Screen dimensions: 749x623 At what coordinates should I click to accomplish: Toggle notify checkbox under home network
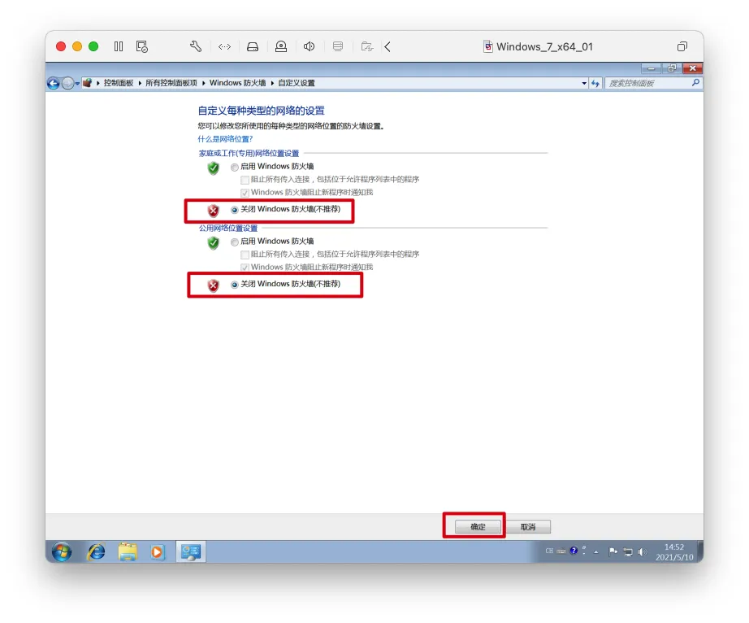[x=245, y=194]
